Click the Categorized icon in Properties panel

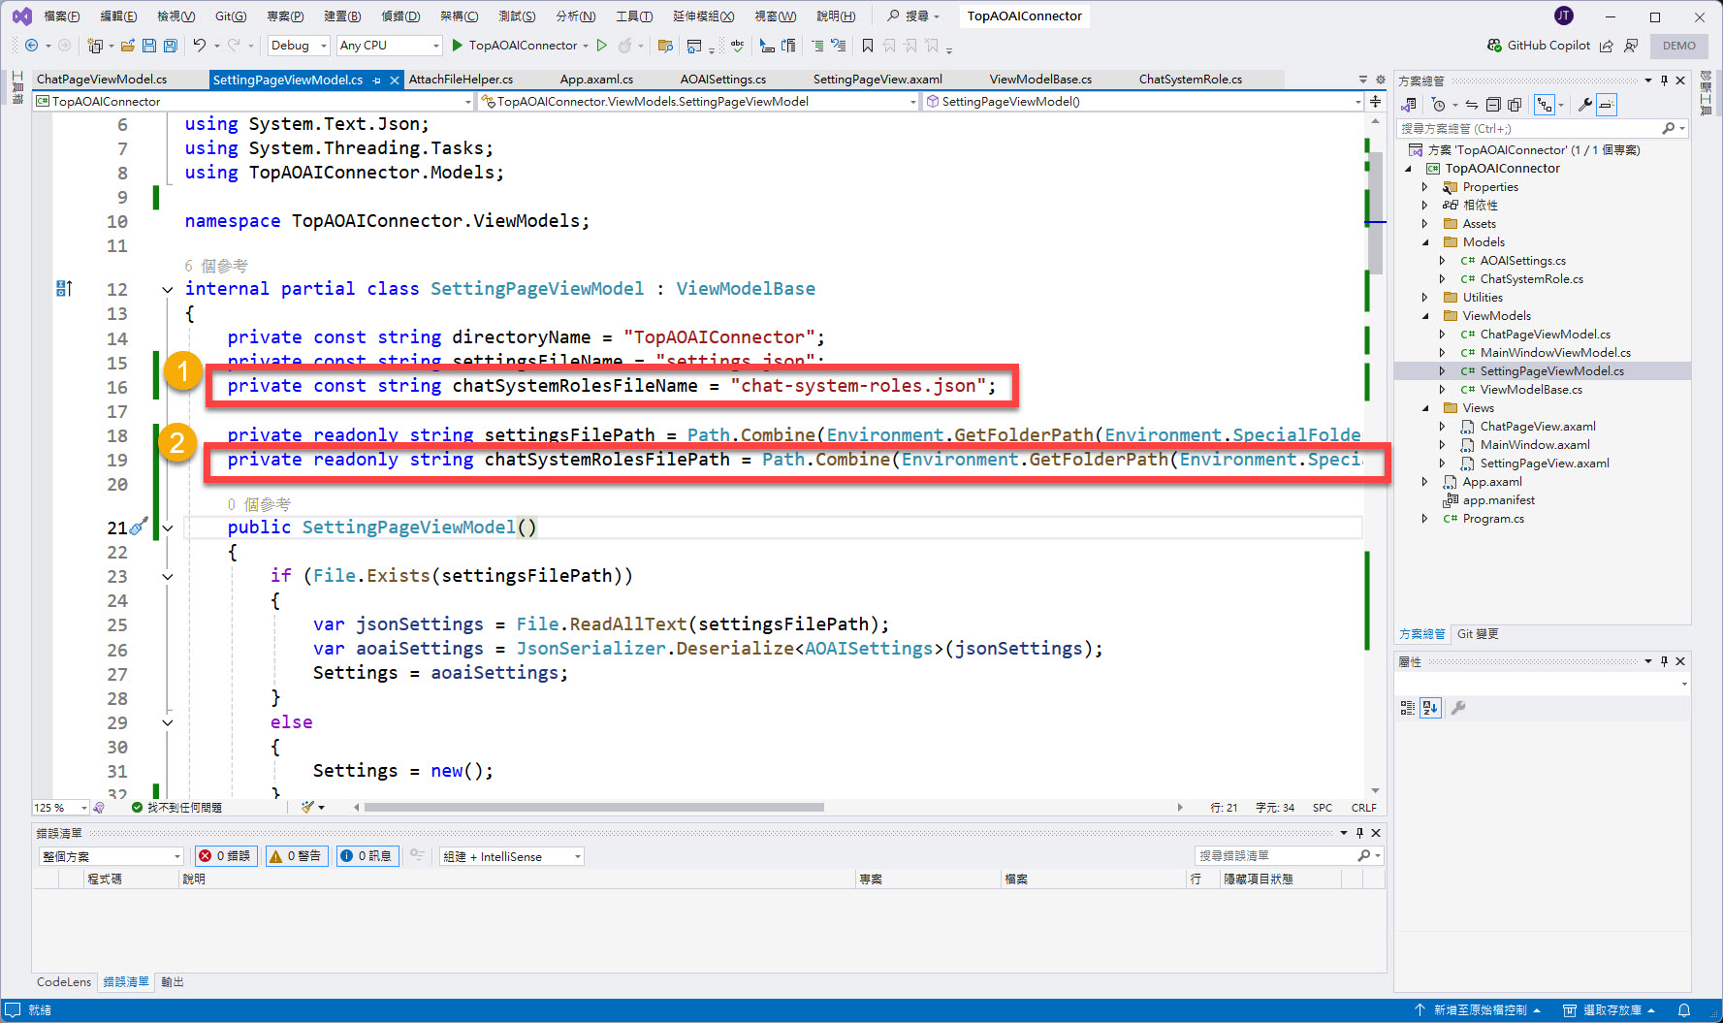pos(1408,708)
